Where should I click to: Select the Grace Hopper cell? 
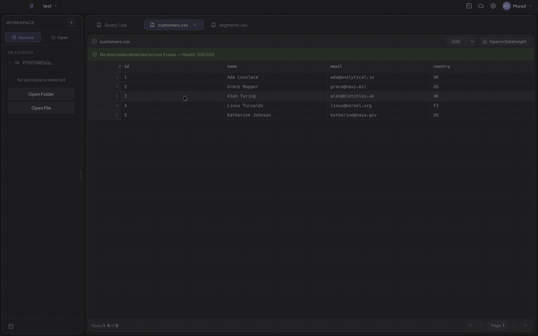pos(276,87)
